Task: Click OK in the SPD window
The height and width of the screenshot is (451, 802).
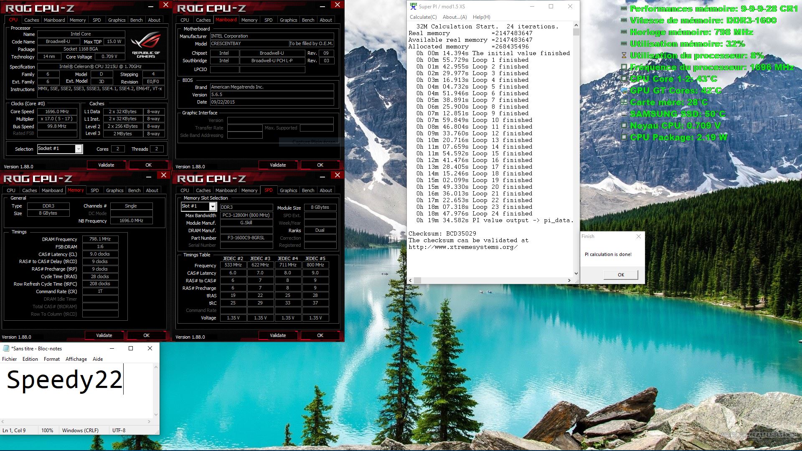Action: click(320, 335)
